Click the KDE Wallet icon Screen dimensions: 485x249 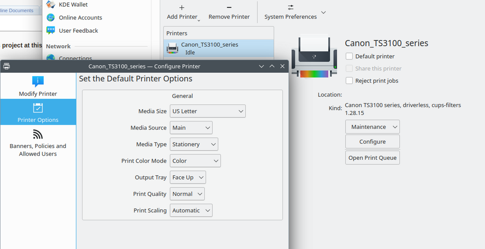point(50,4)
